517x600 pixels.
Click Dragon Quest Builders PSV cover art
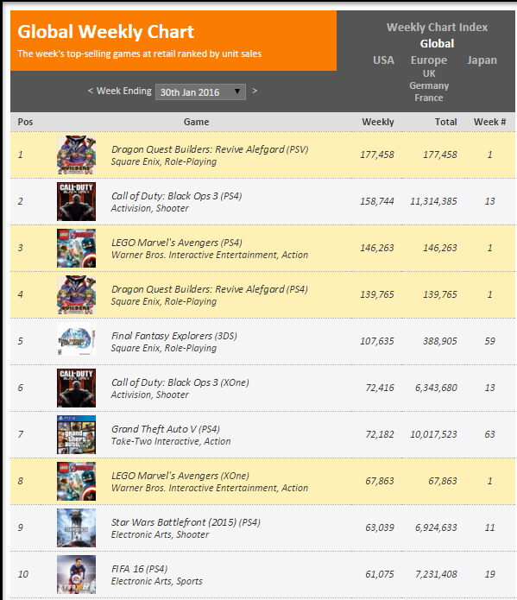click(x=76, y=155)
